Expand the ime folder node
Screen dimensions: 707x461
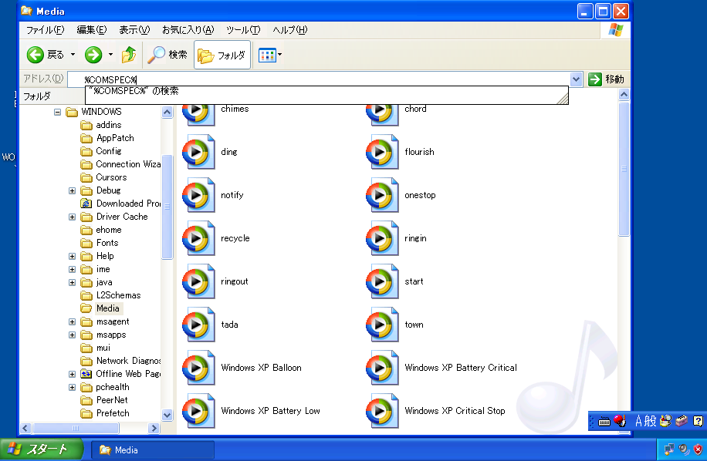[x=72, y=269]
